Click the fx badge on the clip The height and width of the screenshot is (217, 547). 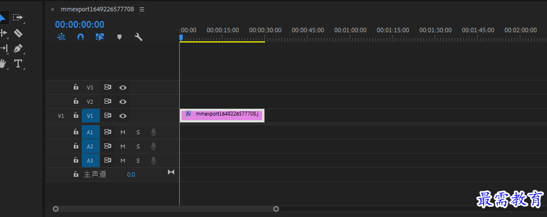coord(188,113)
